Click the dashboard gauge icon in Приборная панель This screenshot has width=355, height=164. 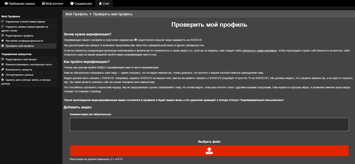6,3
